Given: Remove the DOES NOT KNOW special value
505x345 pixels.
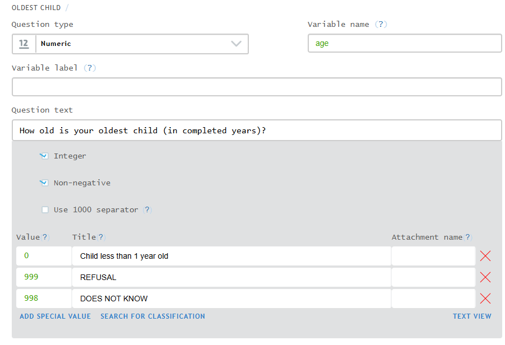Looking at the screenshot, I should pos(485,299).
